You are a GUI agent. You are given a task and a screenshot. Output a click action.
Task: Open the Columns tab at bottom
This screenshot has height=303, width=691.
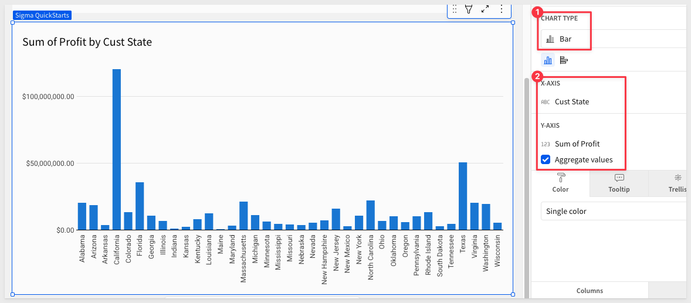[x=590, y=291]
